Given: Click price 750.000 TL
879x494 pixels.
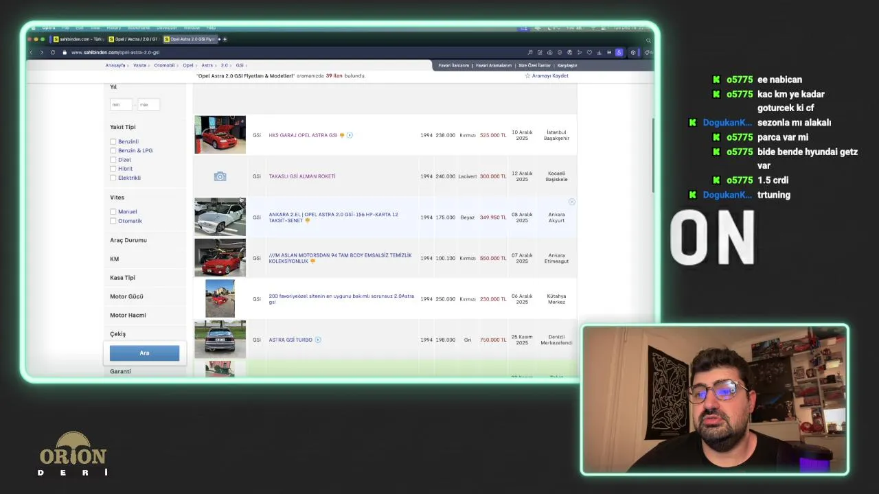Looking at the screenshot, I should coord(493,340).
